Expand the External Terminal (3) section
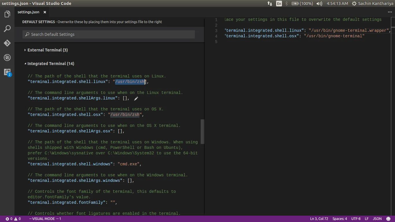 [x=46, y=50]
